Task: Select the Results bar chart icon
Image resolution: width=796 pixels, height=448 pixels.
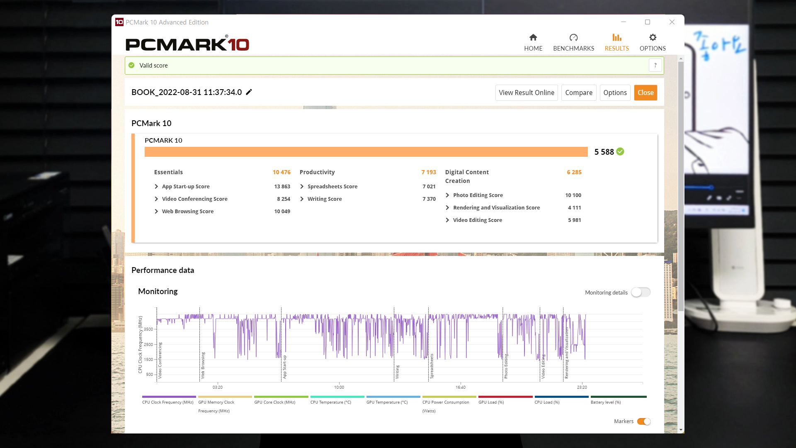Action: [616, 38]
